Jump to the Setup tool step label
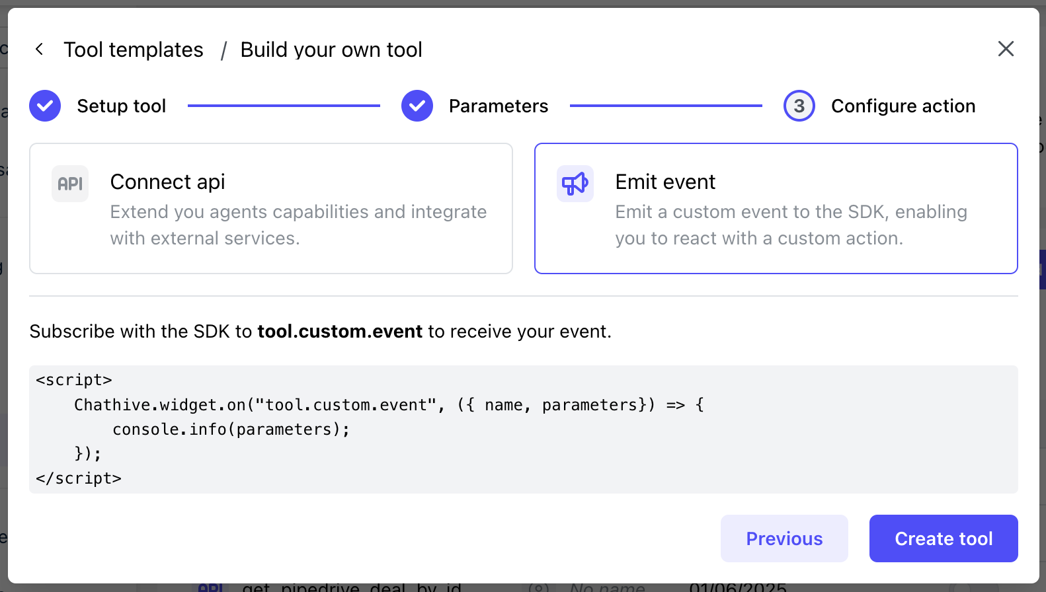This screenshot has height=592, width=1046. tap(122, 106)
